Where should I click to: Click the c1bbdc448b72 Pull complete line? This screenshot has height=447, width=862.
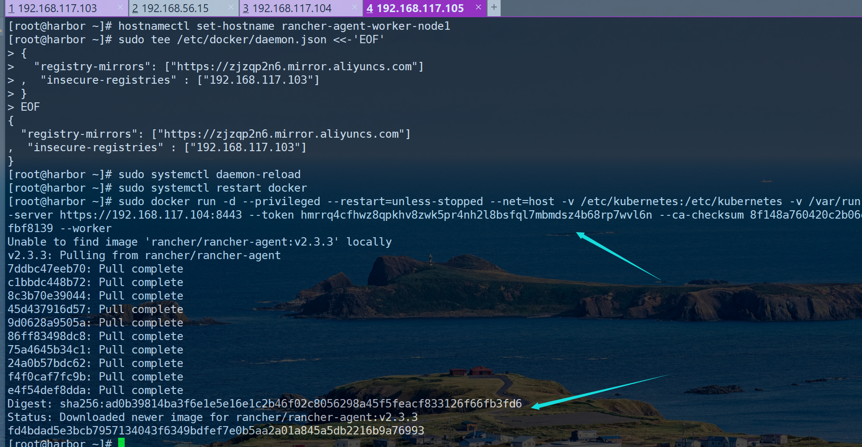(95, 282)
